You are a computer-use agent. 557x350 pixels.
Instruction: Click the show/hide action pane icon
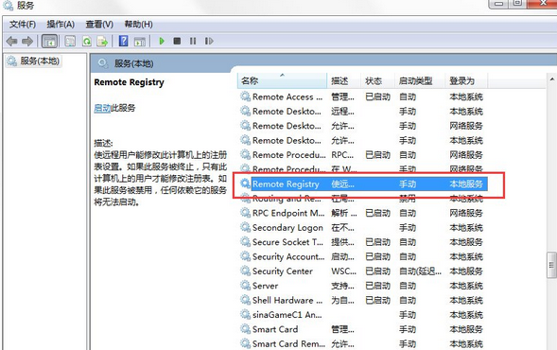[140, 42]
